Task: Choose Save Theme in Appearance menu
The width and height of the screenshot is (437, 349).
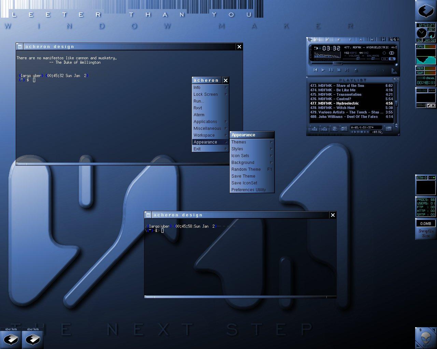Action: (x=252, y=176)
